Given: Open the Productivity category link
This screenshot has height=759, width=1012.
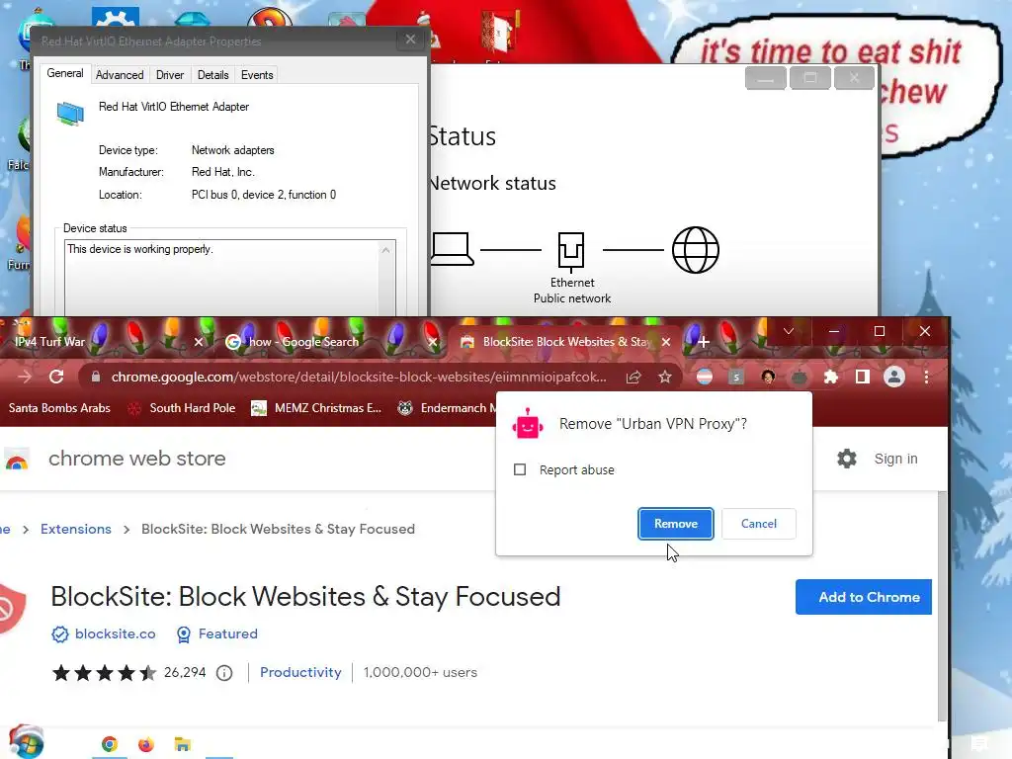Looking at the screenshot, I should 300,672.
